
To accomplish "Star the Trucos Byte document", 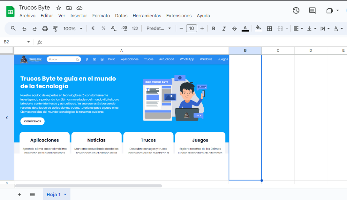I will (x=58, y=8).
